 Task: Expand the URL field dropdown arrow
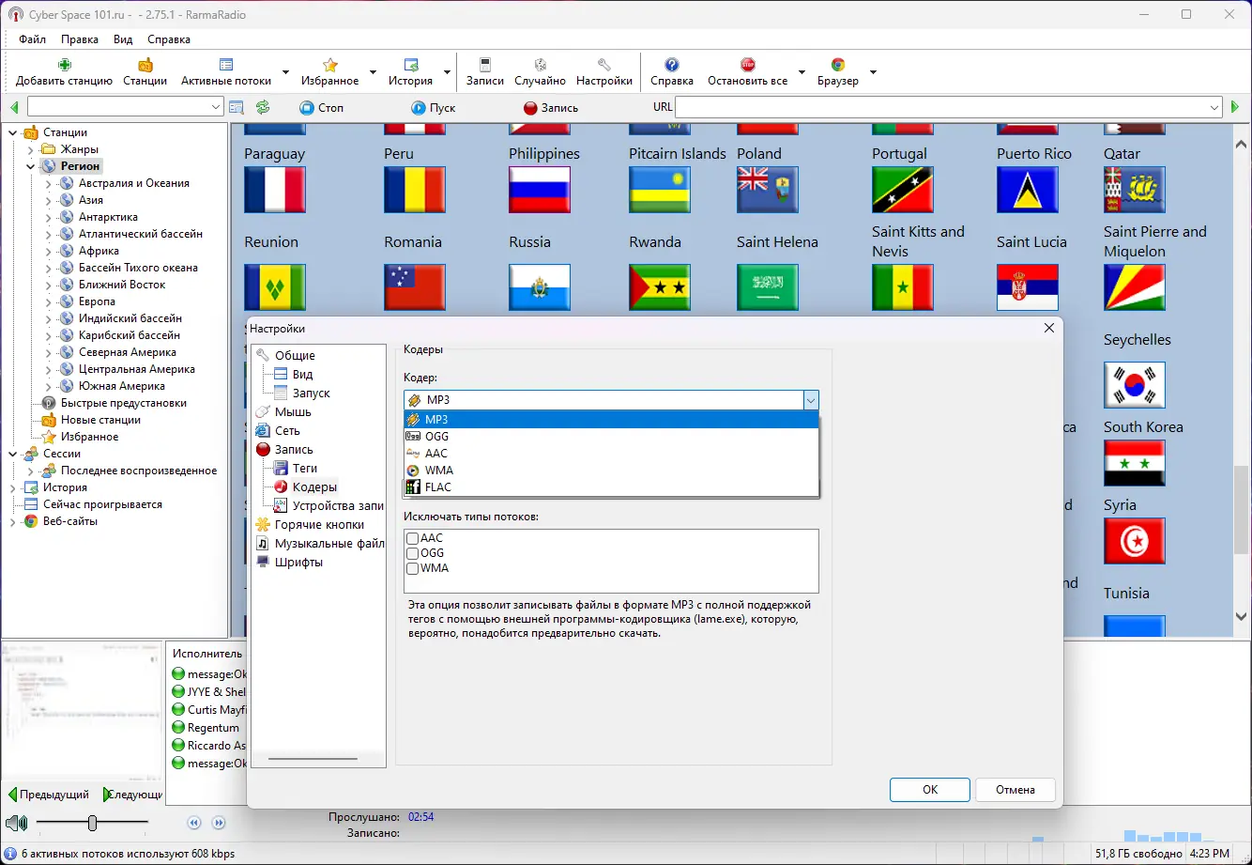(1214, 108)
